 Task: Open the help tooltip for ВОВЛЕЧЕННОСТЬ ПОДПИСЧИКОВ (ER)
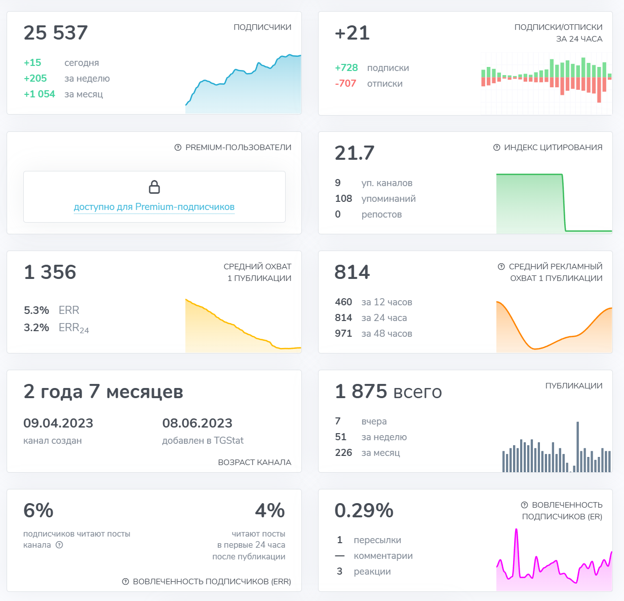point(524,505)
